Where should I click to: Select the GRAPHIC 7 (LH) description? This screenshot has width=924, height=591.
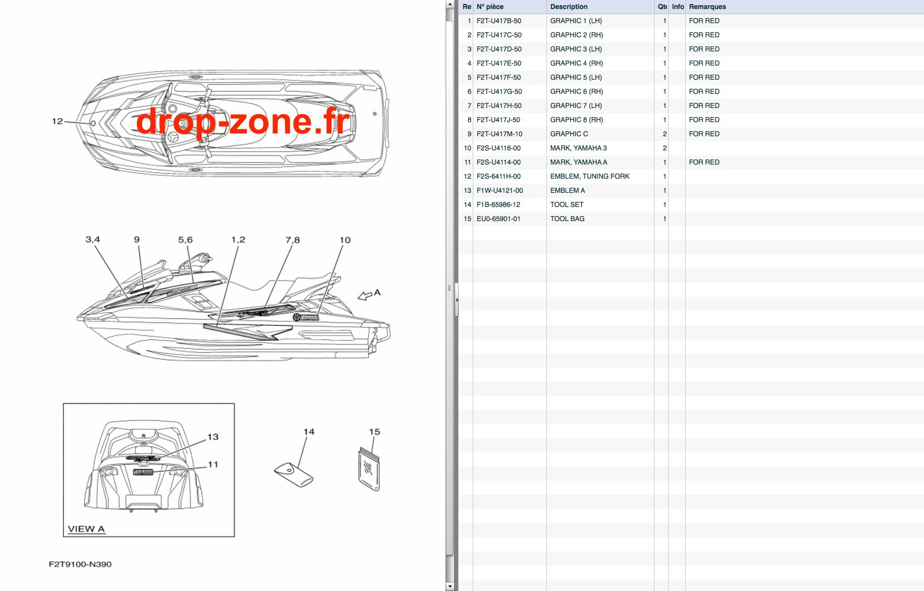576,106
